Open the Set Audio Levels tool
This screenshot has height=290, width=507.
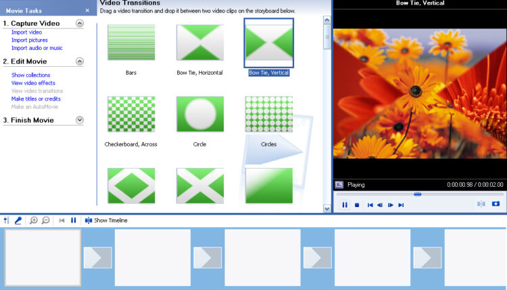7,220
